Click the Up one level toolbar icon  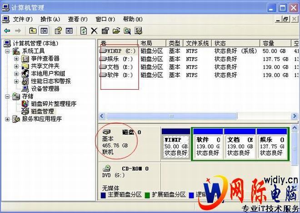(33, 31)
